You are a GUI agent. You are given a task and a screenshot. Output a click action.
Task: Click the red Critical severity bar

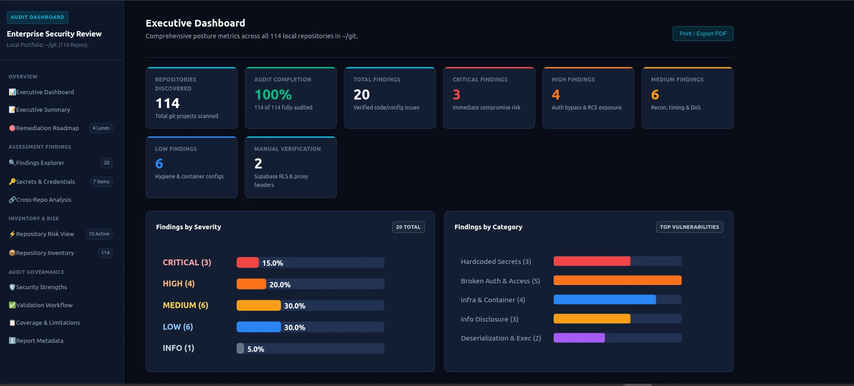248,263
